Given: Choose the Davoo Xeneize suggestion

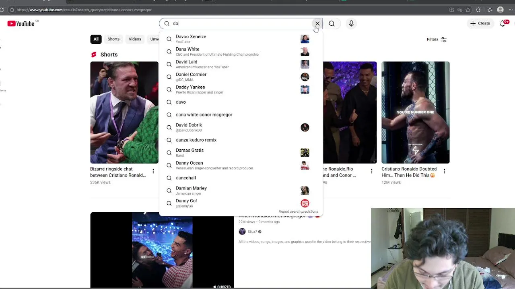Looking at the screenshot, I should (241, 39).
